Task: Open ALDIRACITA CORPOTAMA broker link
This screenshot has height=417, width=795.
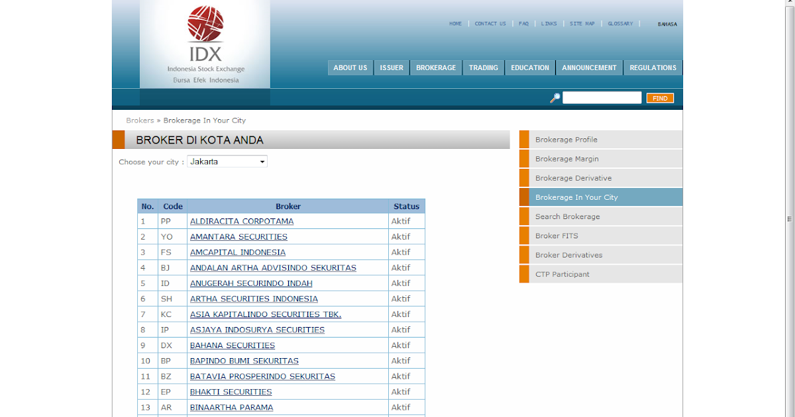Action: point(242,221)
